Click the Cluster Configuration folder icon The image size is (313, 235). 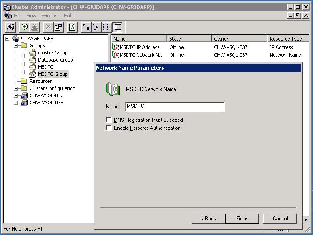click(x=24, y=88)
